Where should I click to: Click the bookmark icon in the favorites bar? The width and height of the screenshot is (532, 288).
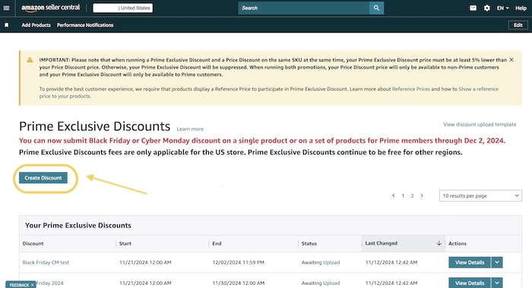pyautogui.click(x=6, y=25)
